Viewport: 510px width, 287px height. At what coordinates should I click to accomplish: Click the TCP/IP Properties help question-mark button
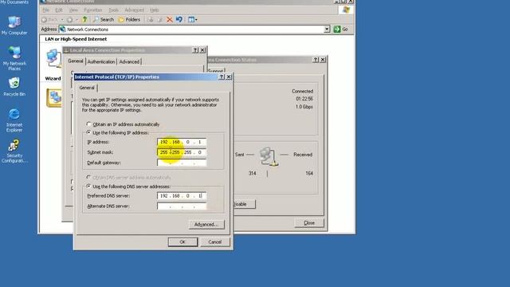[222, 77]
